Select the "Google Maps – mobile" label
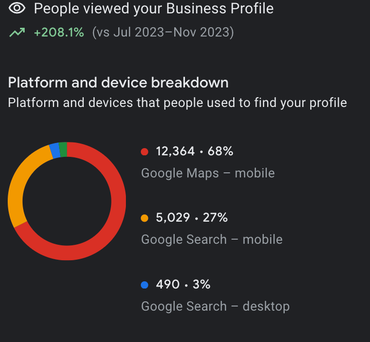Viewport: 370px width, 342px height. tap(208, 173)
